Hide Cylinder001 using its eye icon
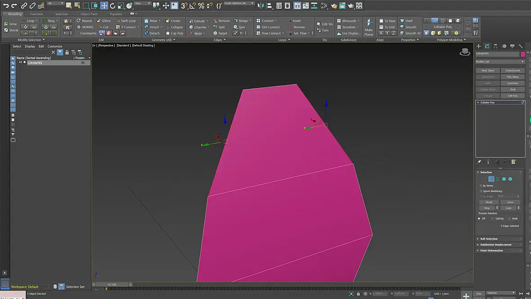 point(20,63)
